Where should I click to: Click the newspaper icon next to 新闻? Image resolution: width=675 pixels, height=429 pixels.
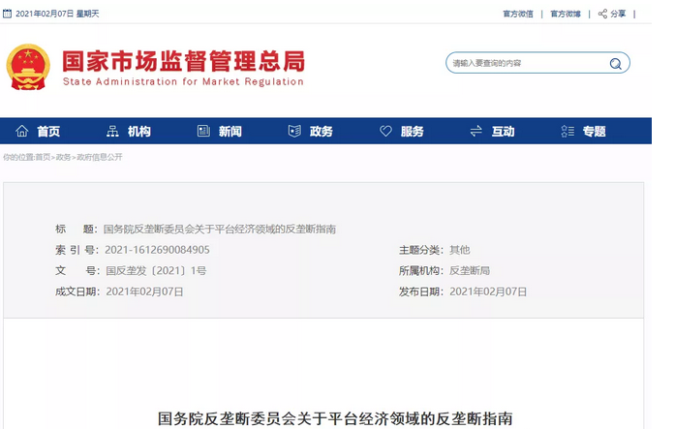pos(203,131)
